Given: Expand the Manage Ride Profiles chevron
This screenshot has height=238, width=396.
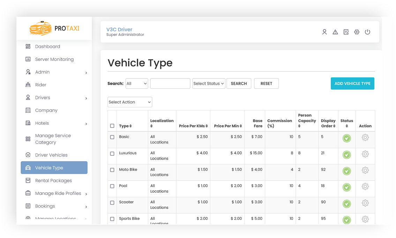Looking at the screenshot, I should coord(86,194).
